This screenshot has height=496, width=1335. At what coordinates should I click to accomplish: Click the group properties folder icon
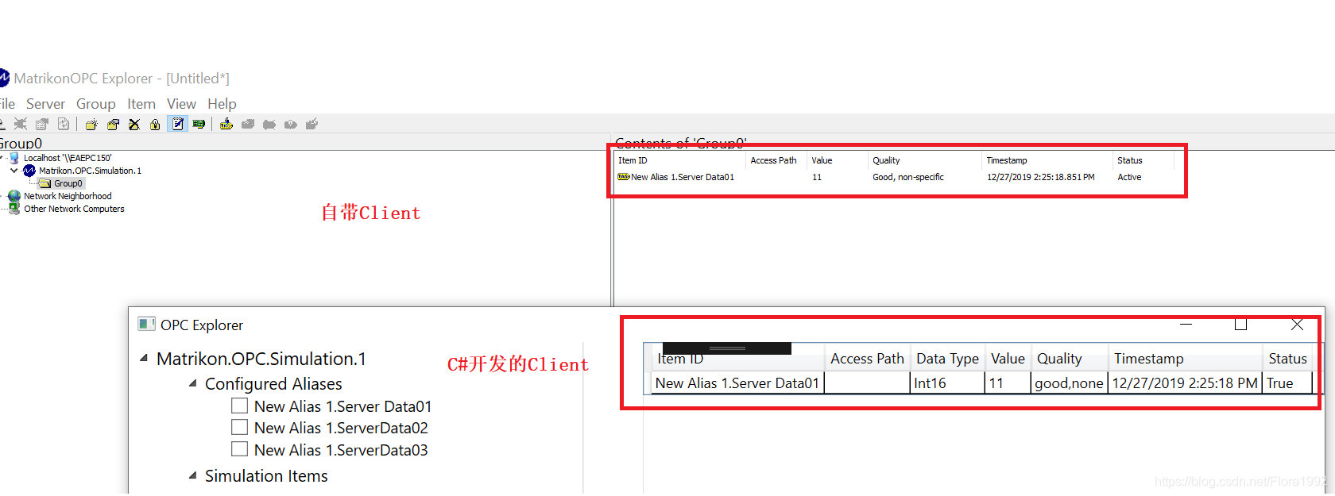[x=113, y=124]
